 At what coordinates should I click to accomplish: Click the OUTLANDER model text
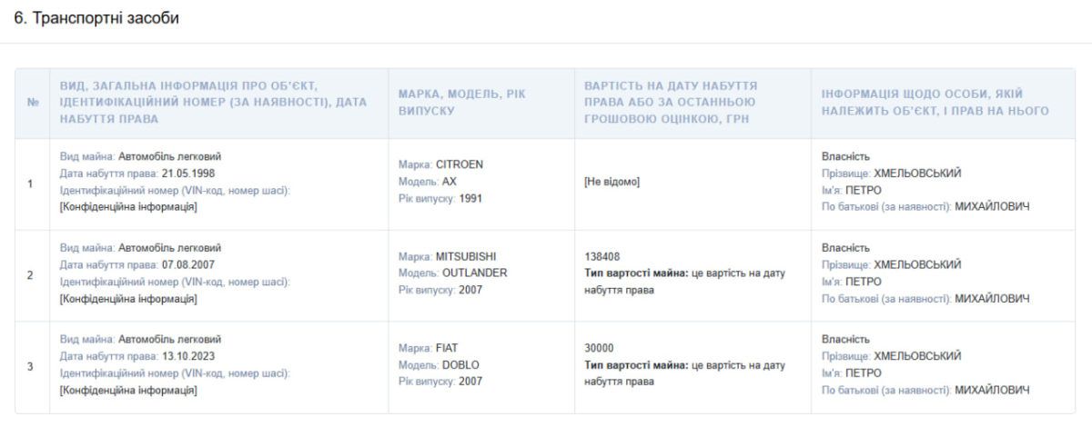tap(474, 273)
